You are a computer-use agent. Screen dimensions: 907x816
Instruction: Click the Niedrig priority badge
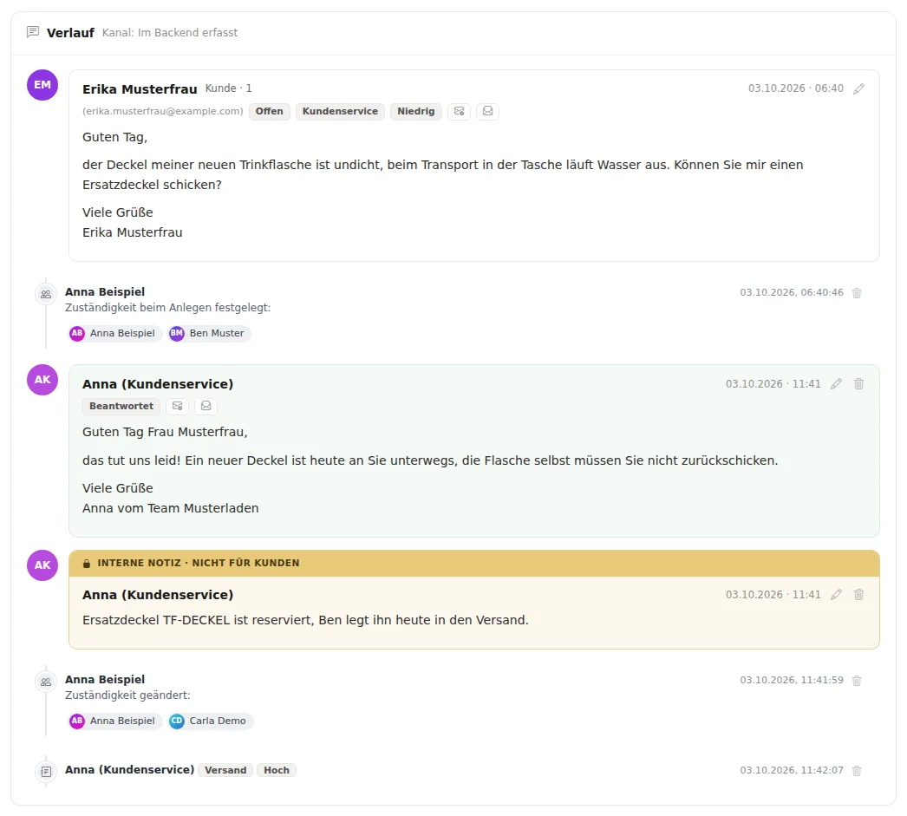coord(416,111)
